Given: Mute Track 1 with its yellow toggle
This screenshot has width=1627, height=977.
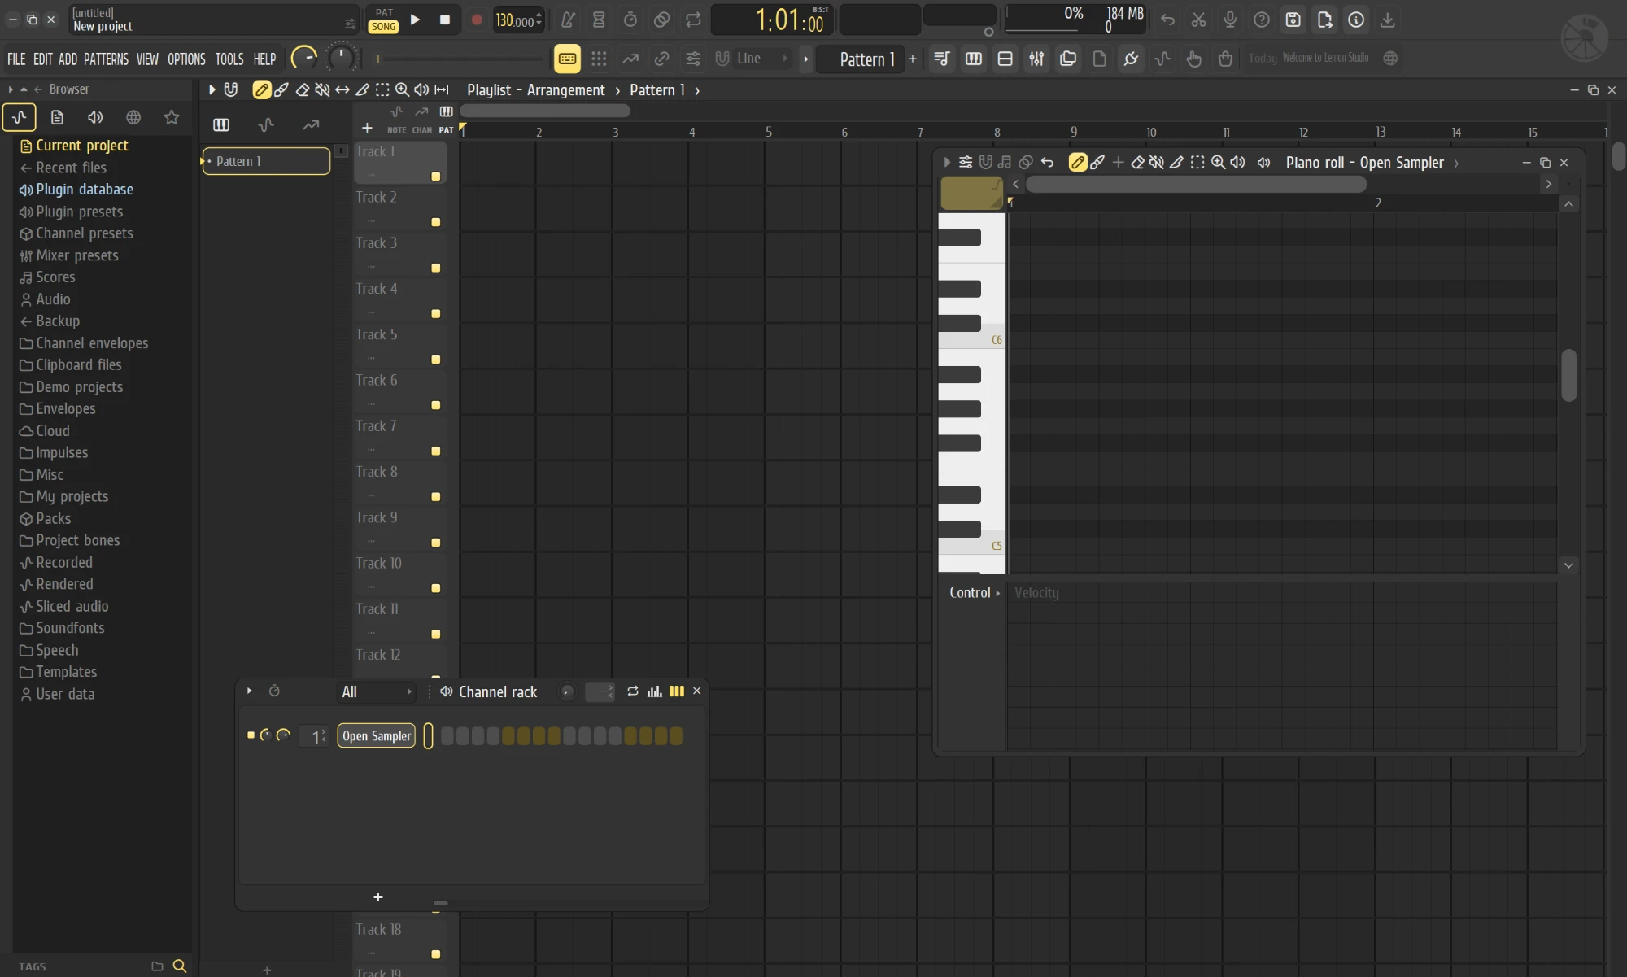Looking at the screenshot, I should [436, 177].
